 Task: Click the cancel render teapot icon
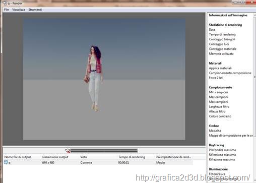(x=68, y=151)
